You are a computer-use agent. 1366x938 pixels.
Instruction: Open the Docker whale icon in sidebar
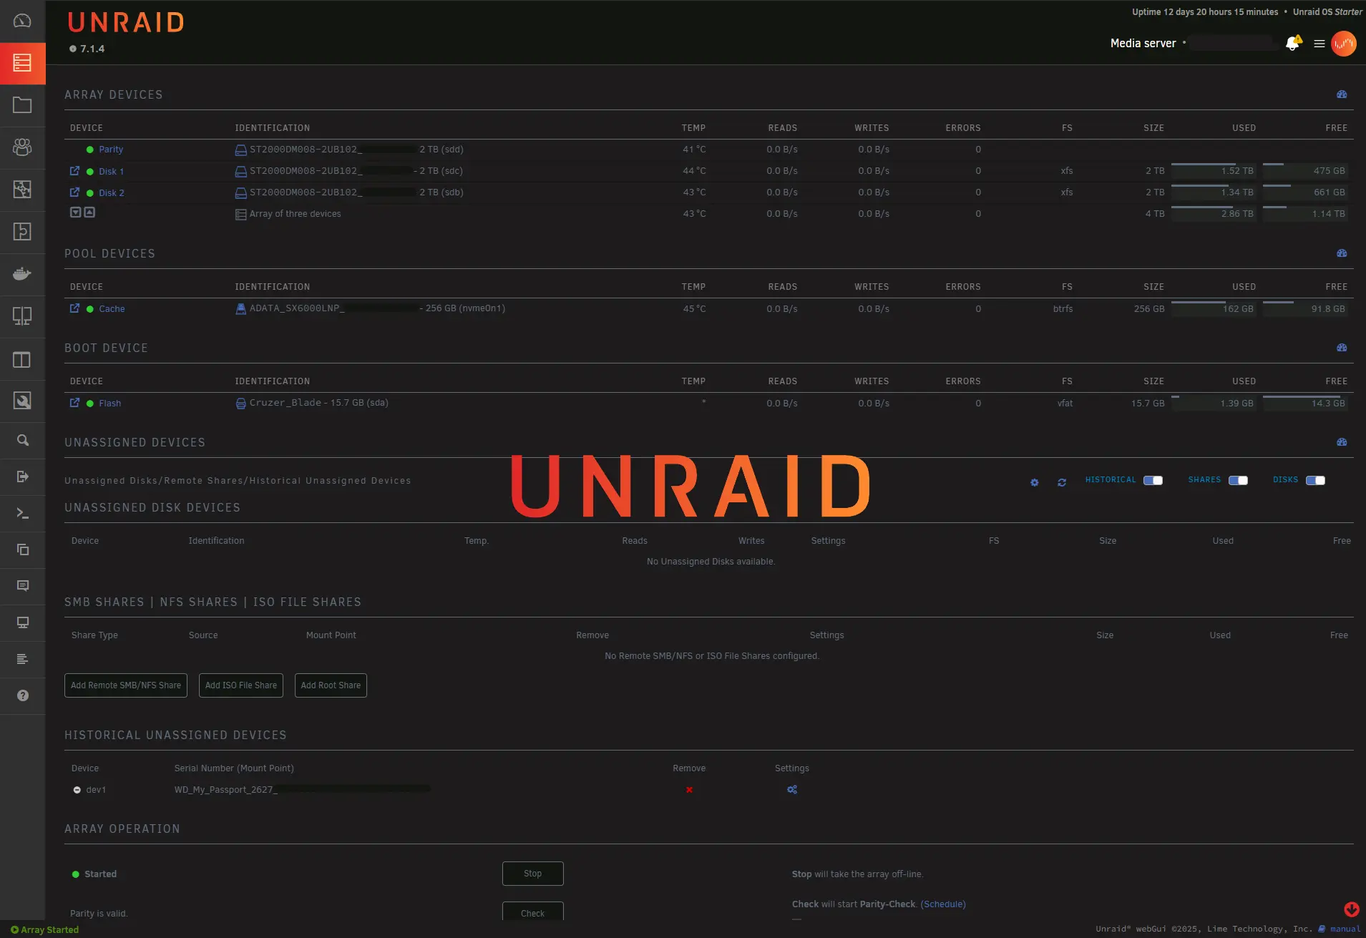click(22, 274)
